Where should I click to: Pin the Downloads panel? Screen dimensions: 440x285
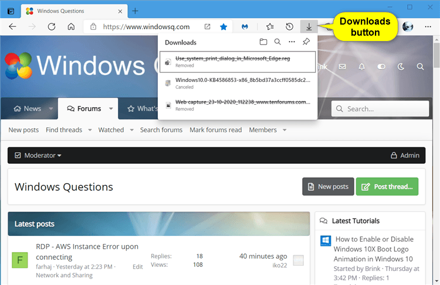click(x=306, y=42)
